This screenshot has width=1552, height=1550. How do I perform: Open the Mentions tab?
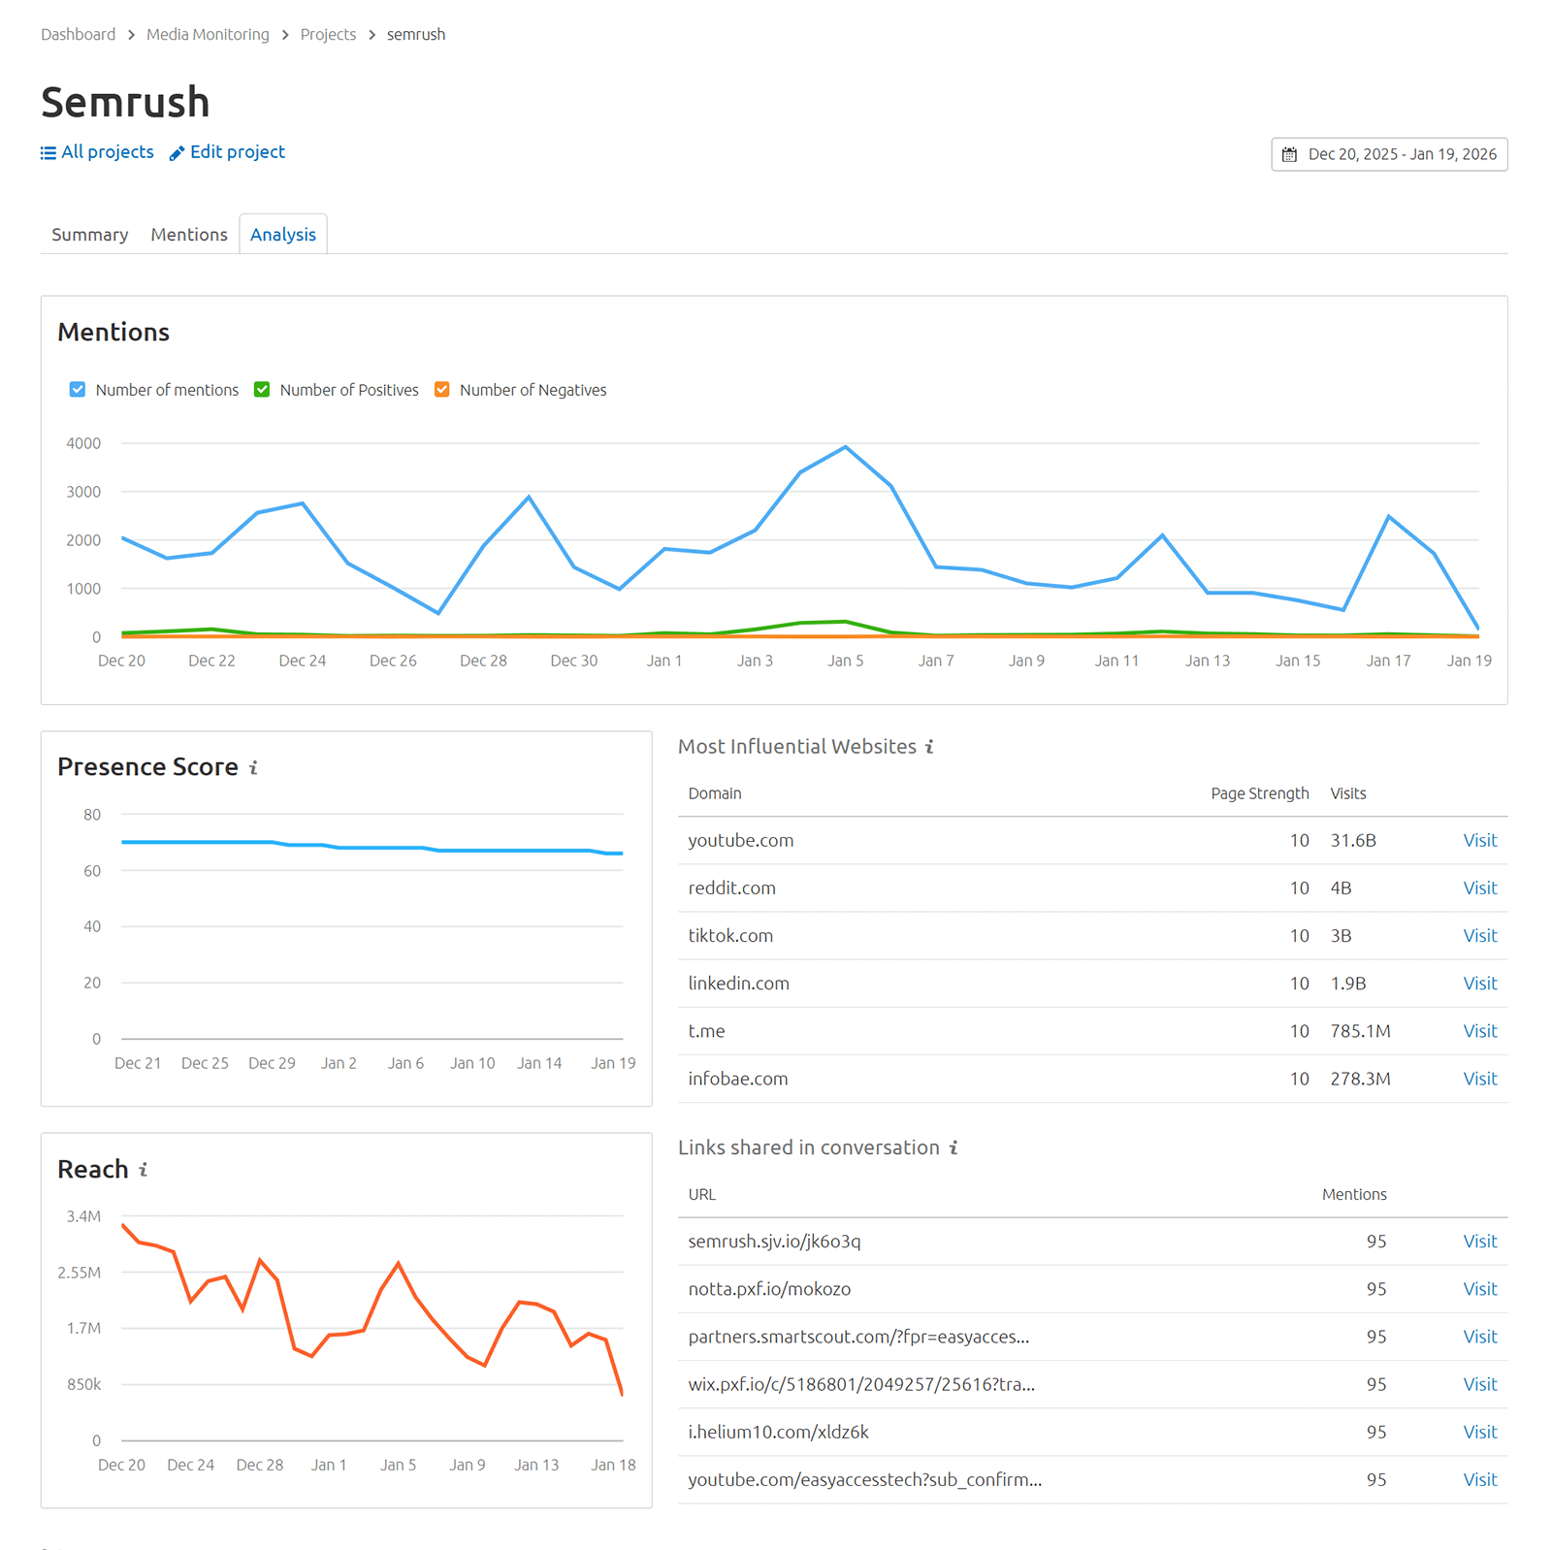coord(188,234)
